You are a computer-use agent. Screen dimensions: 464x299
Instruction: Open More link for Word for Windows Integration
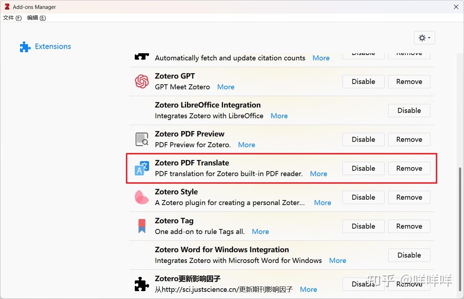[x=337, y=260]
